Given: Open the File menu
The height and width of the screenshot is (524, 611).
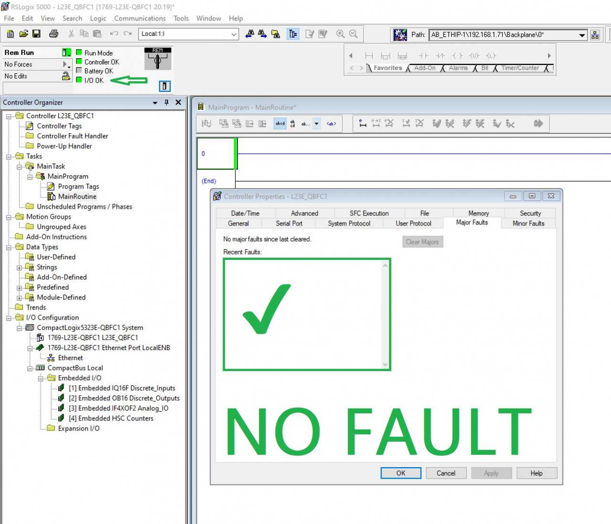Looking at the screenshot, I should point(9,18).
